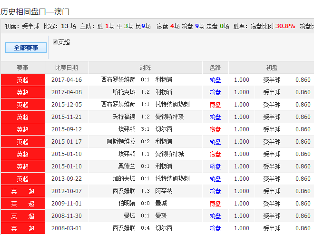Screen dimensions: 314x235
Task: Click the date 2008-11-30
Action: 67,216
